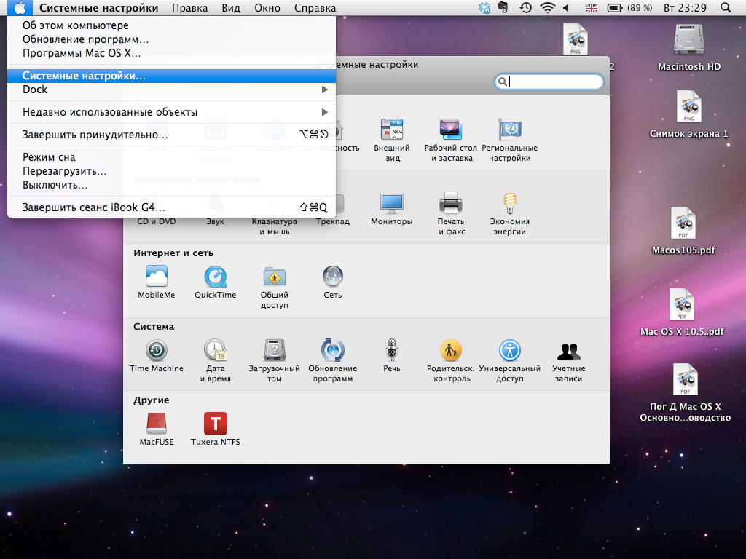Open the Сеть network settings
Viewport: 746px width, 559px height.
[x=332, y=282]
